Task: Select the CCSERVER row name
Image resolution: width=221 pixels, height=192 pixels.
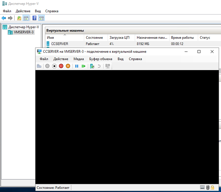Action: 60,44
